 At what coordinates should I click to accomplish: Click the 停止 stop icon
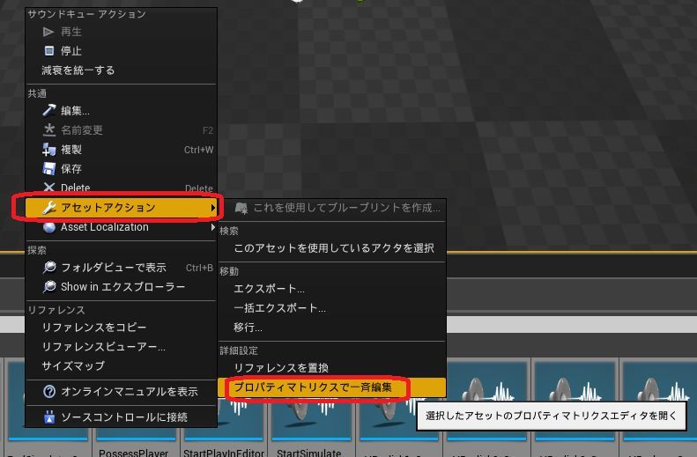pyautogui.click(x=49, y=50)
